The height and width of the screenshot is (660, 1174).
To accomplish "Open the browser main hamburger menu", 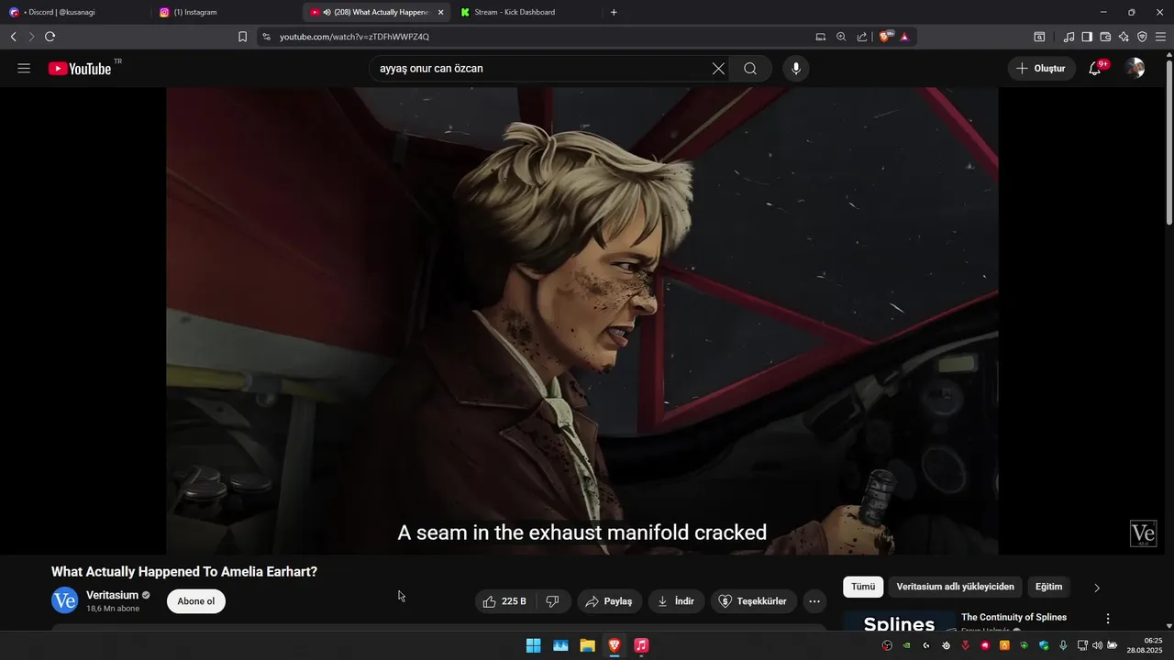I will click(x=1161, y=37).
